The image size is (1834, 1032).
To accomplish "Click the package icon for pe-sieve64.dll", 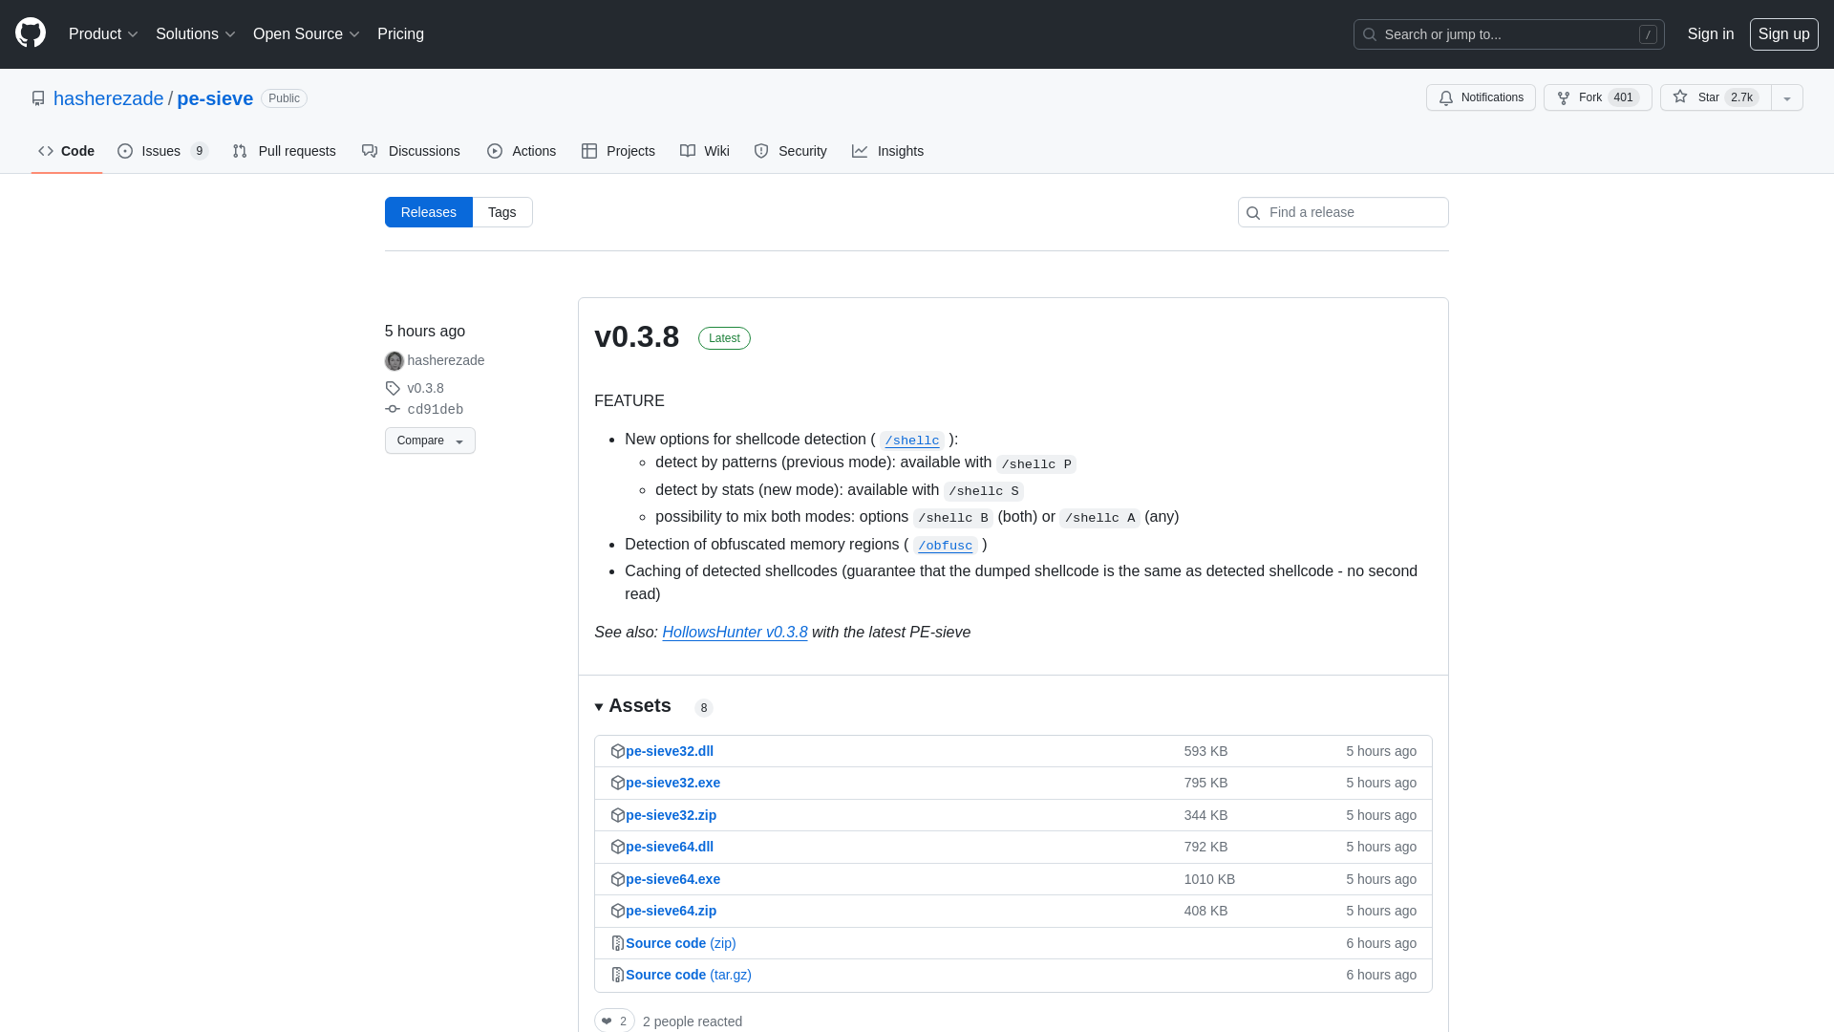I will click(618, 847).
